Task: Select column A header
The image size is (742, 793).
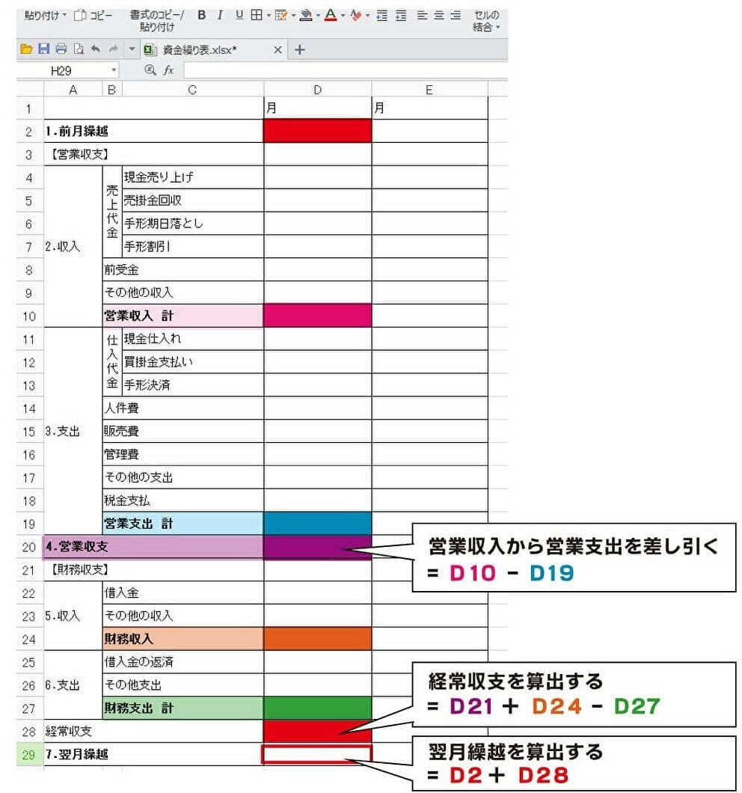Action: click(x=73, y=90)
